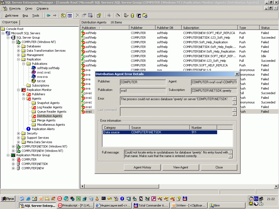The width and height of the screenshot is (279, 209).
Task: Select Snapshot Agents in the tree
Action: 48,103
